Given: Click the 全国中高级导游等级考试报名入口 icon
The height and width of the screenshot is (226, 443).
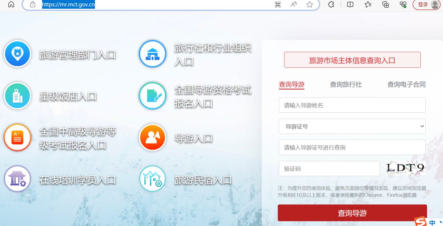Looking at the screenshot, I should click(17, 137).
